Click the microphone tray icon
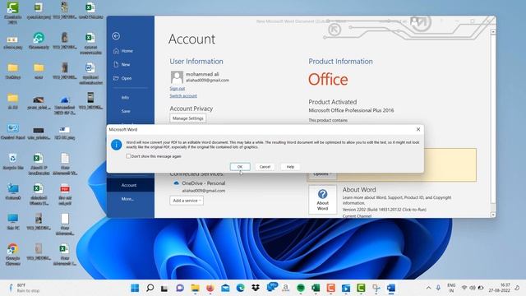Viewport: 526px width, 296px height. (x=438, y=288)
